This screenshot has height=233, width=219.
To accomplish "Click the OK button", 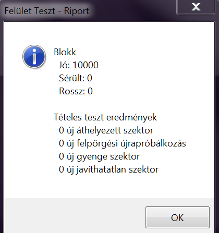I will point(177,217).
